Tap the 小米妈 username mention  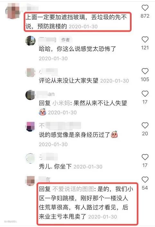click(x=61, y=103)
